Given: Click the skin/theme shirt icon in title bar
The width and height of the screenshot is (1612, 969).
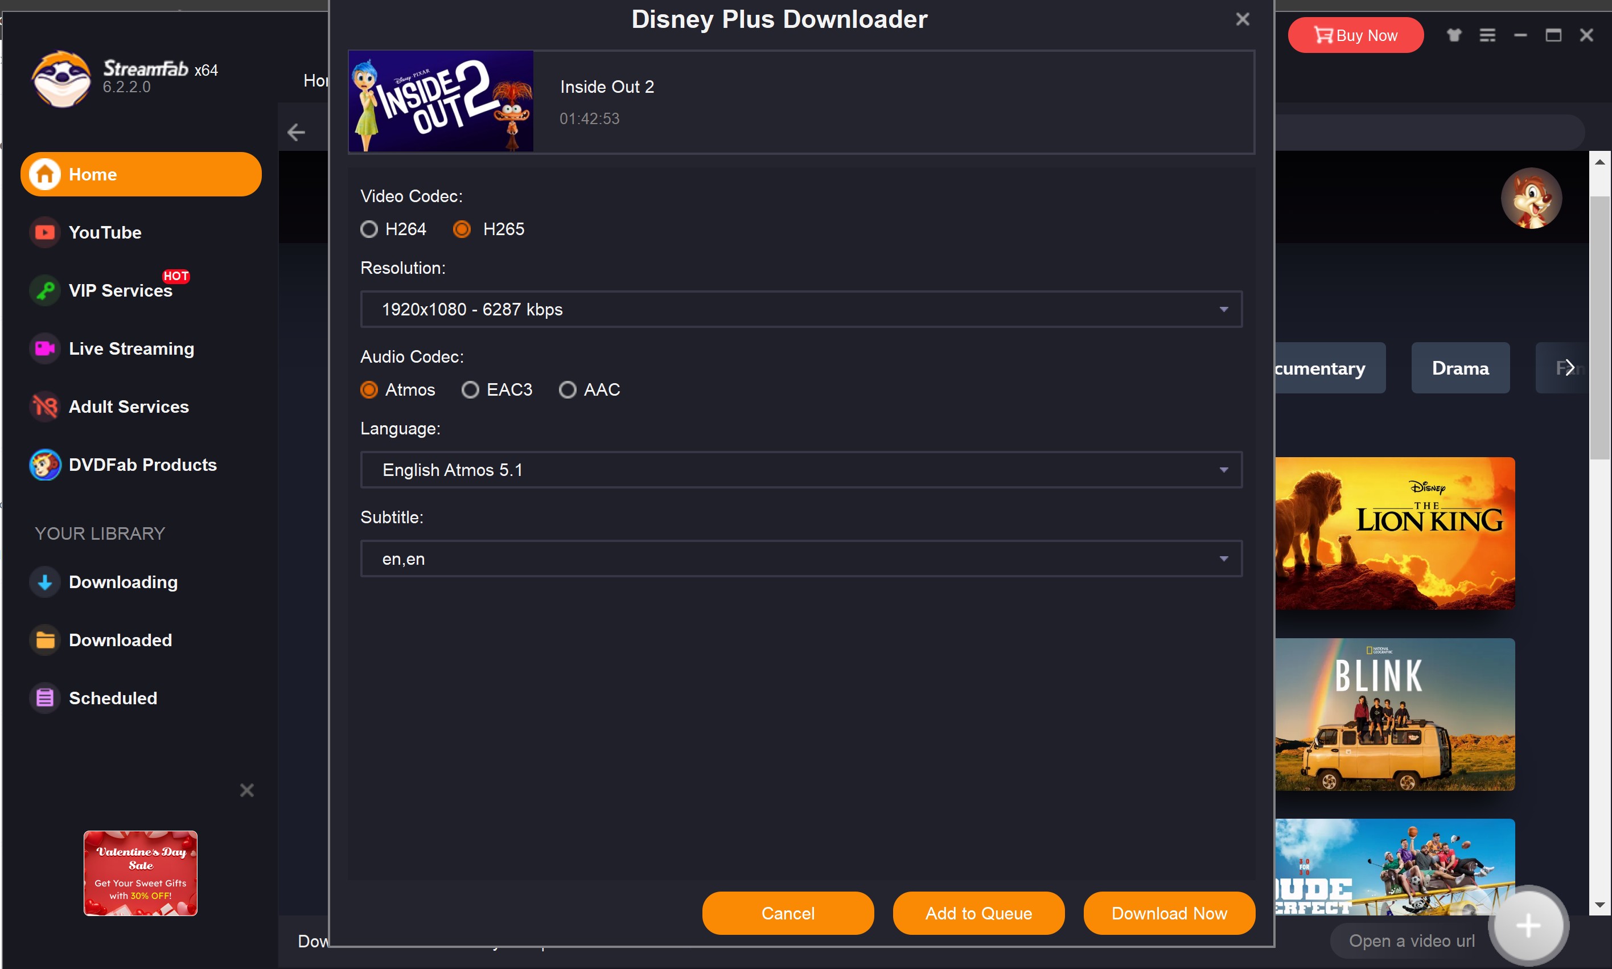Looking at the screenshot, I should [x=1454, y=35].
